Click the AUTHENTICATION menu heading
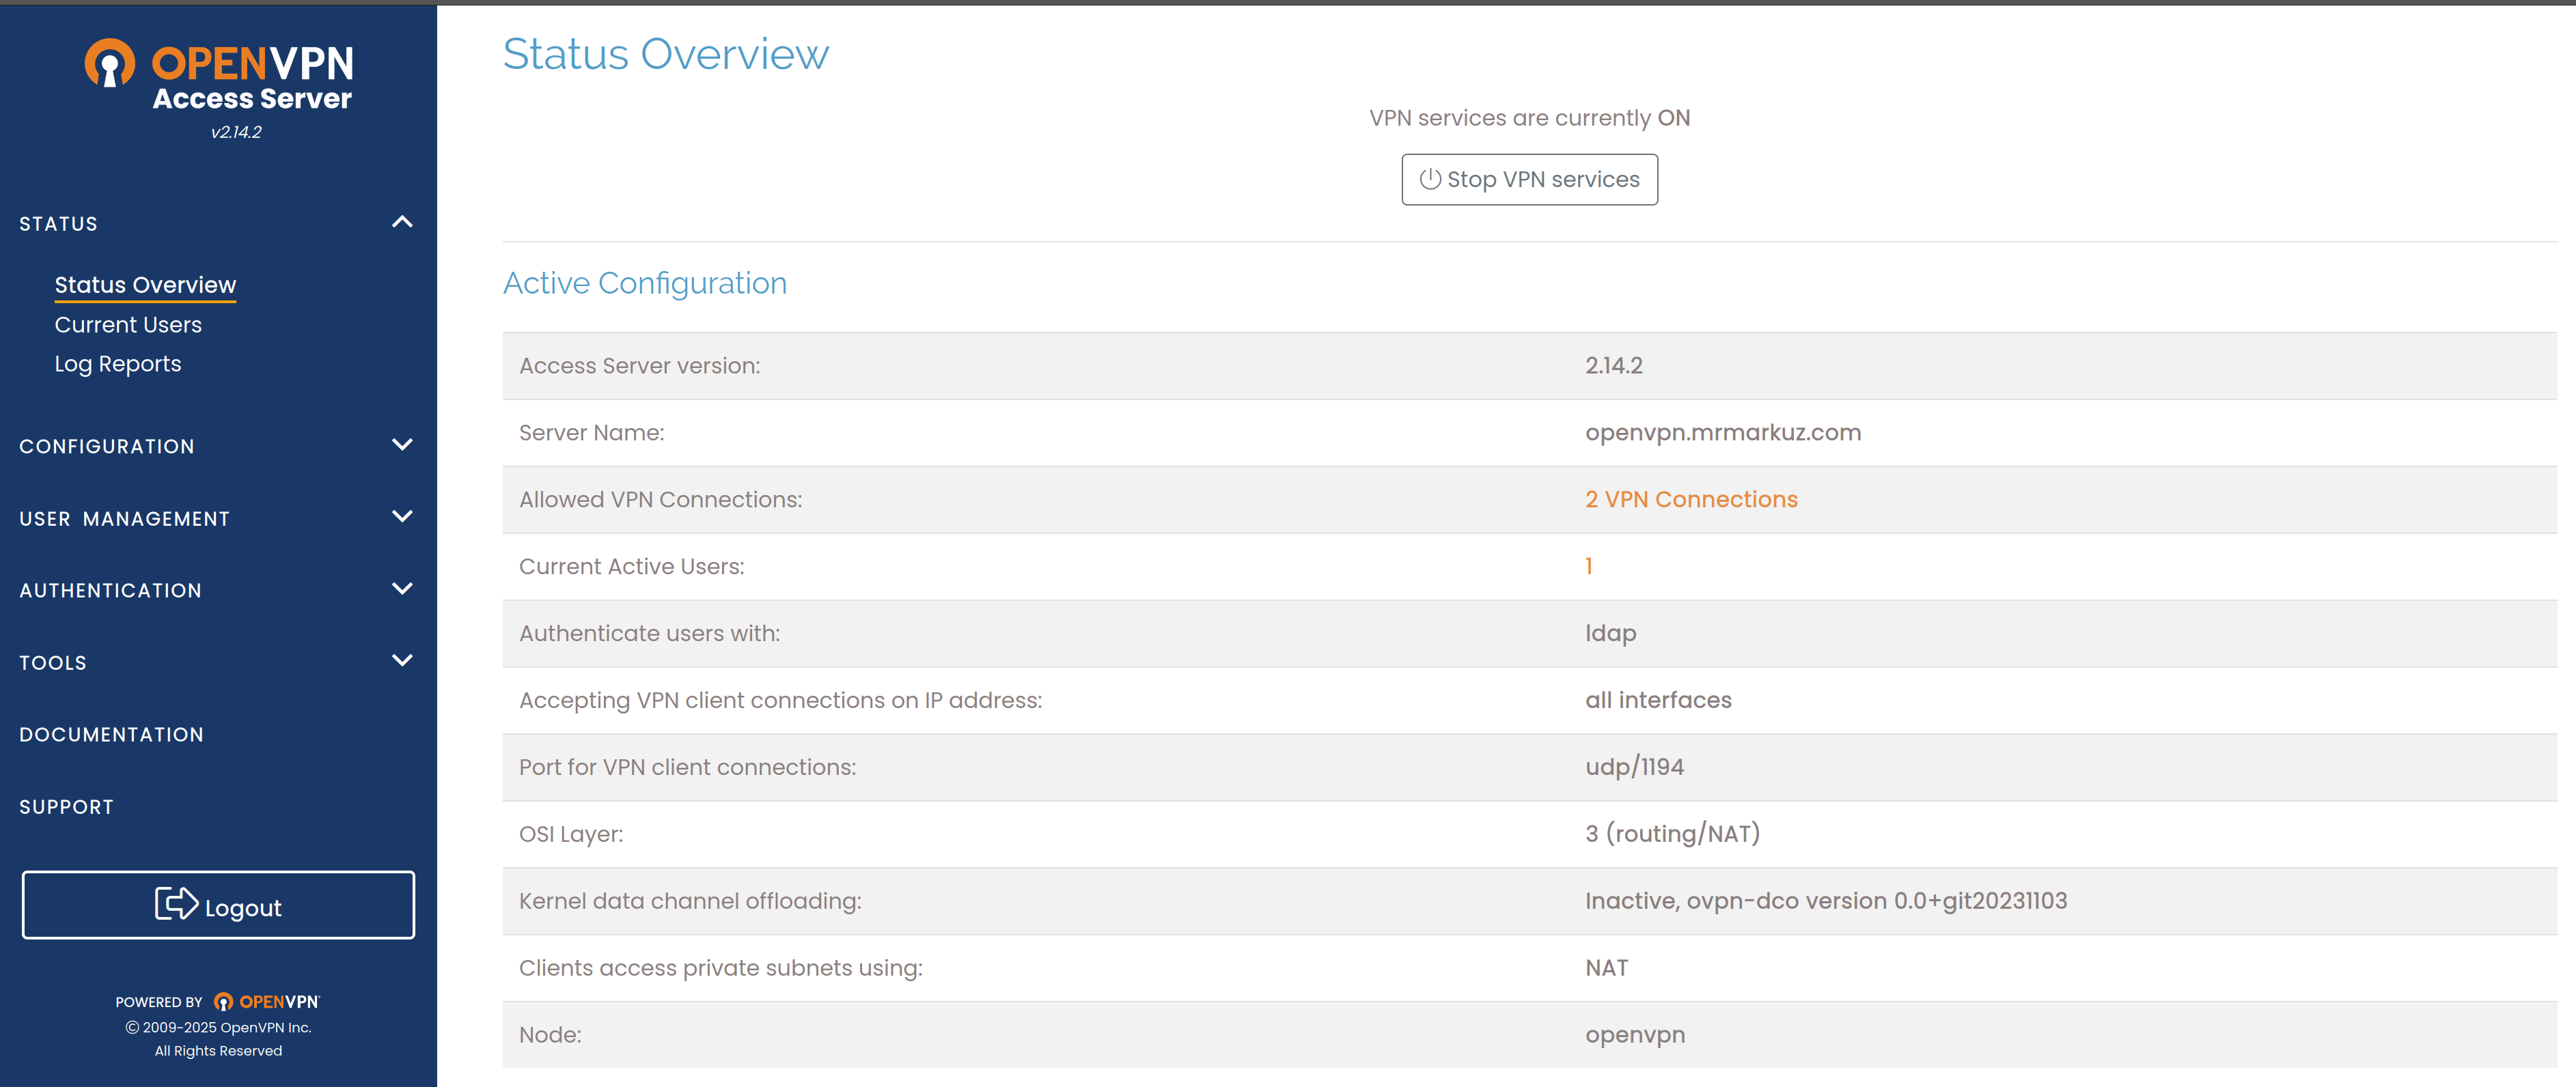Viewport: 2576px width, 1087px height. point(110,591)
